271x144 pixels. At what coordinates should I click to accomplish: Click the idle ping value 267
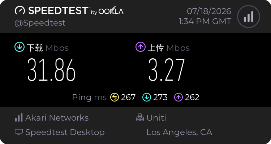pyautogui.click(x=128, y=98)
